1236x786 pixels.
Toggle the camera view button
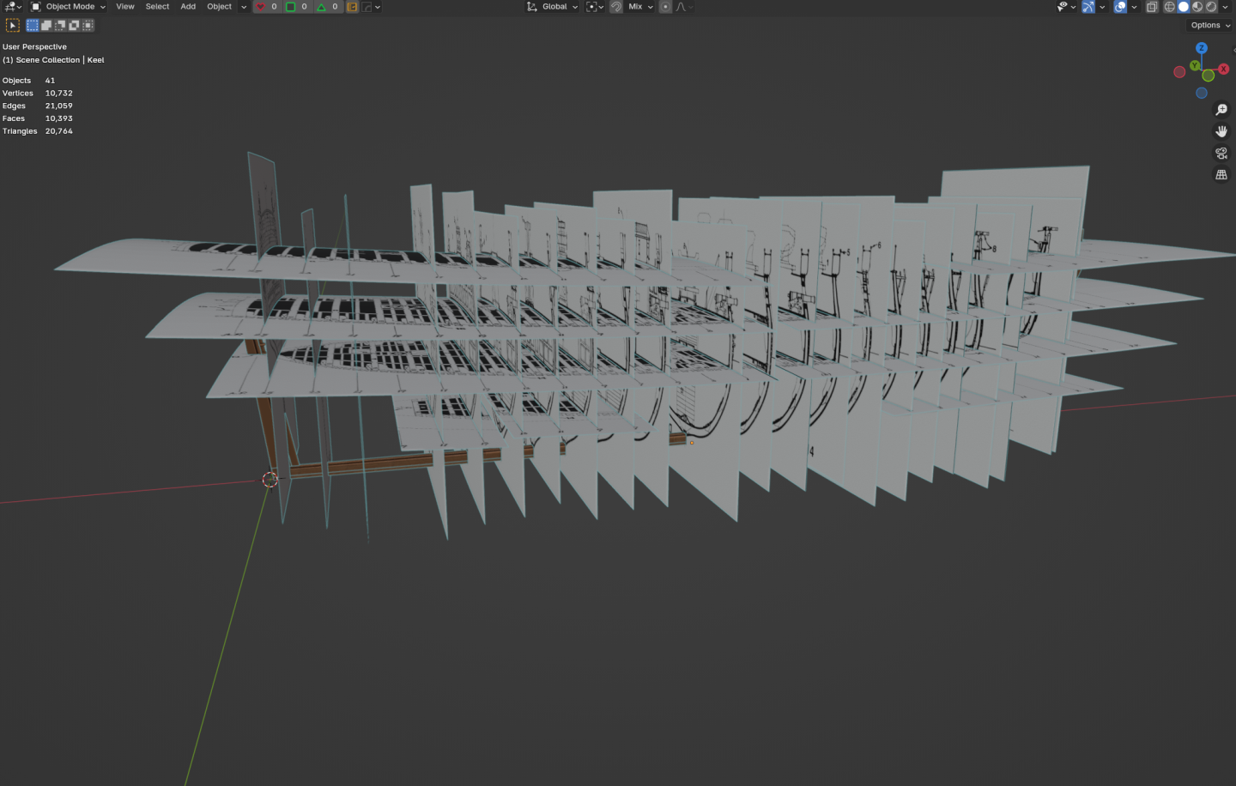1221,153
